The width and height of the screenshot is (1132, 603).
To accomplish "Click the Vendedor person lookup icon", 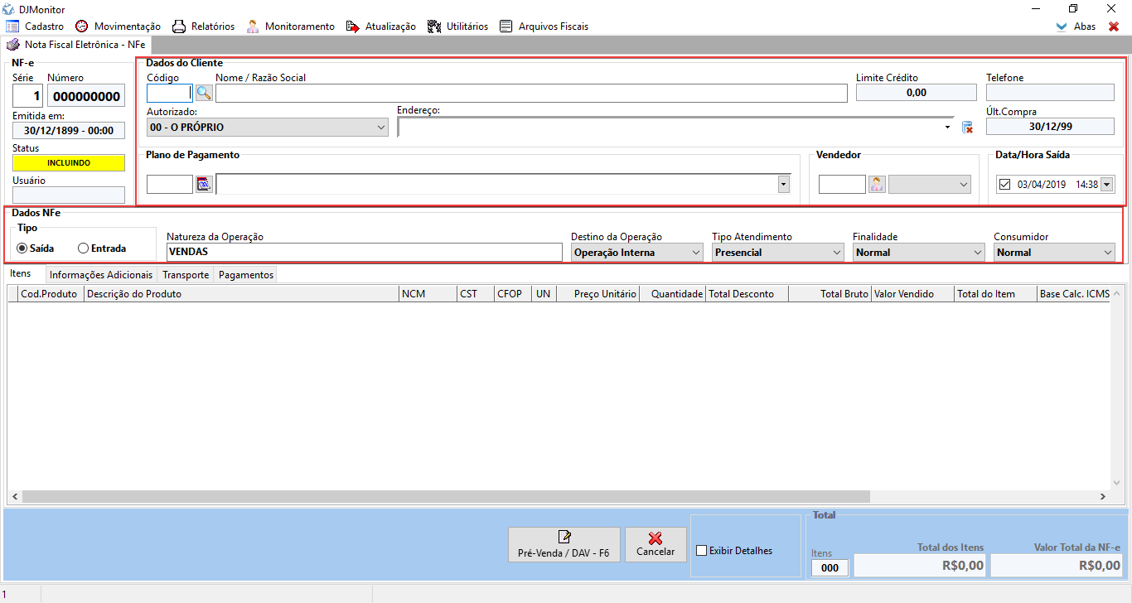I will tap(877, 184).
